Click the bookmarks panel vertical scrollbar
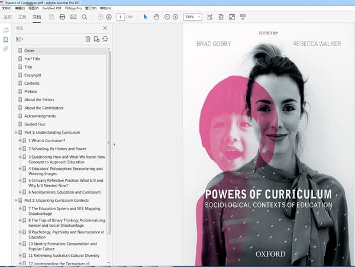The height and width of the screenshot is (267, 355). point(109,143)
